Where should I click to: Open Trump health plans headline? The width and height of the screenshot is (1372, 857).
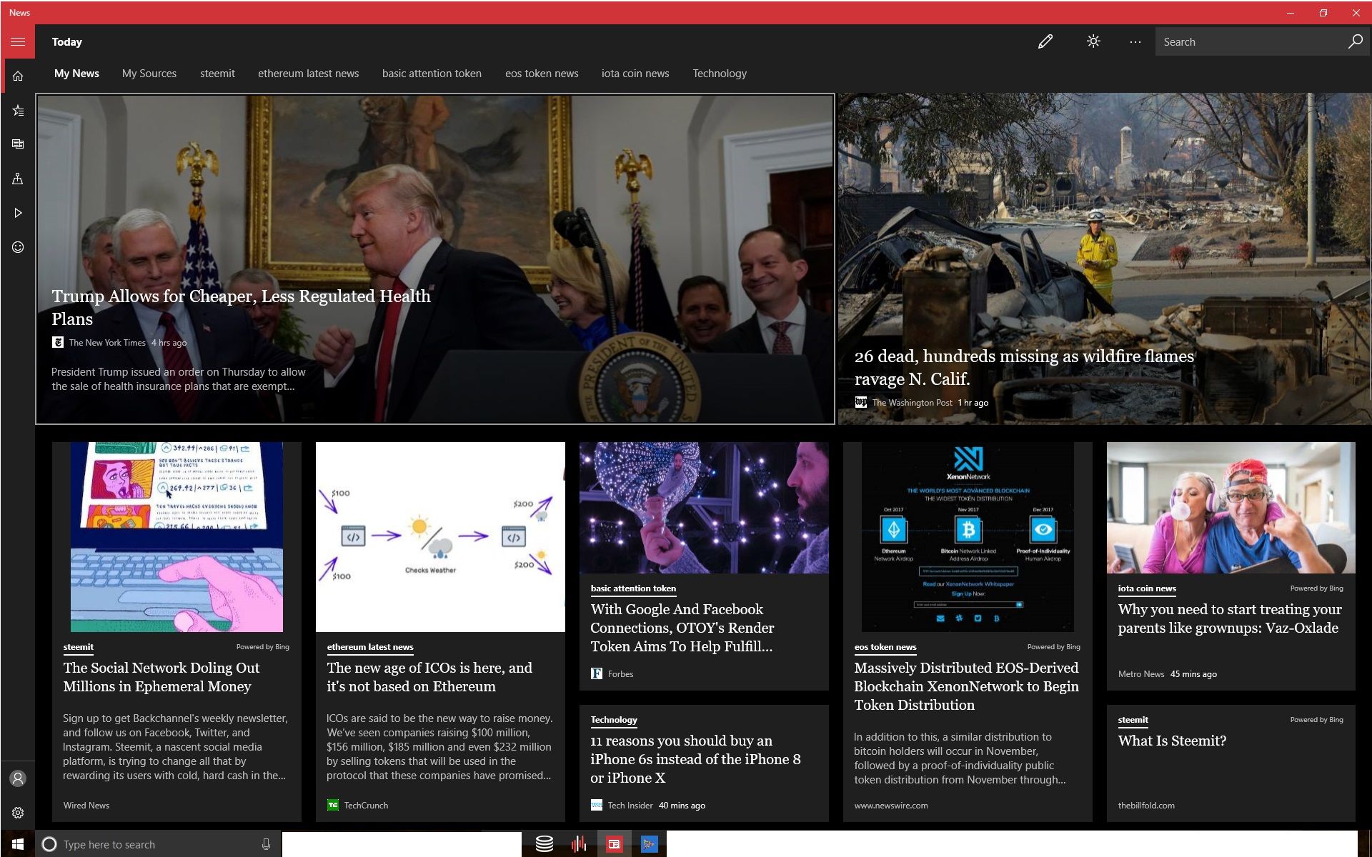click(x=241, y=307)
